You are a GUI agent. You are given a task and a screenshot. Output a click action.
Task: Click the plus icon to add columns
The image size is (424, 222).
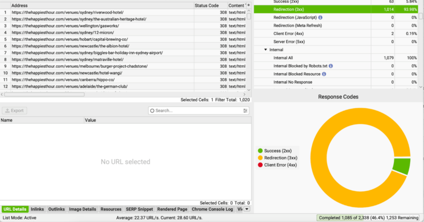tap(248, 5)
